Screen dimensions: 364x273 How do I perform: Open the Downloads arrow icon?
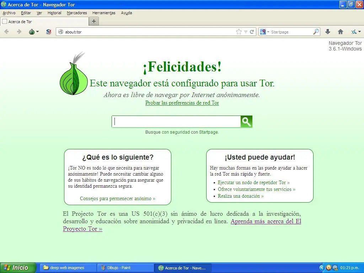[328, 32]
